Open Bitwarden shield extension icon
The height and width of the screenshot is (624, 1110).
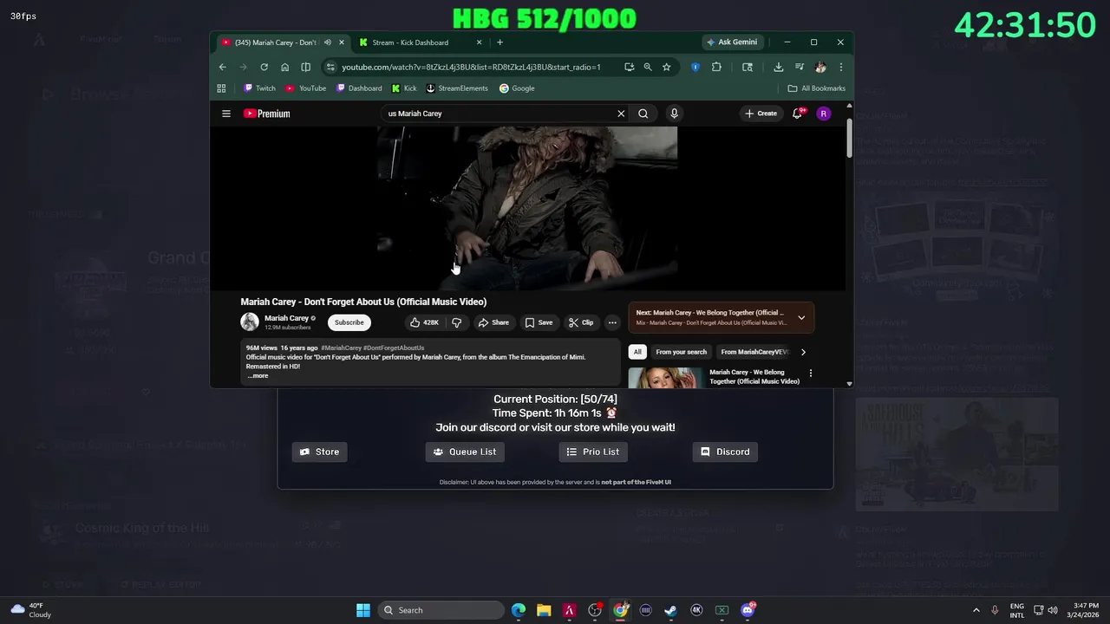click(x=695, y=67)
